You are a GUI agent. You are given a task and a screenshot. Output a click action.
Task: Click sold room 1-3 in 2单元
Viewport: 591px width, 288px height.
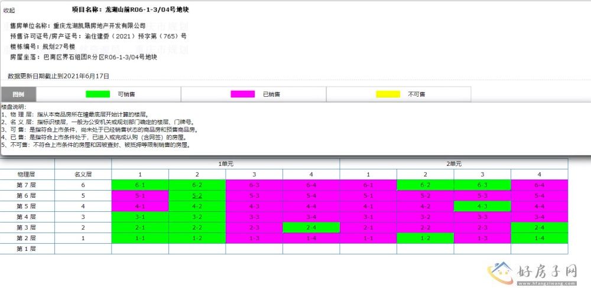[x=482, y=238]
